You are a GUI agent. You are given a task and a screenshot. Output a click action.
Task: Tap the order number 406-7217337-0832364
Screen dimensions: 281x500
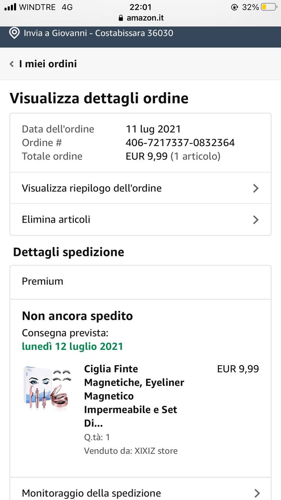[x=180, y=143]
